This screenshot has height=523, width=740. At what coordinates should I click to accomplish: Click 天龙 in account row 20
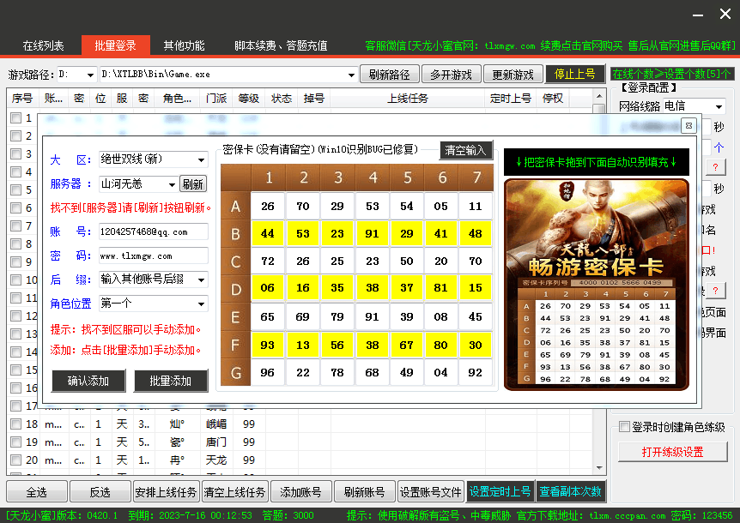click(216, 460)
